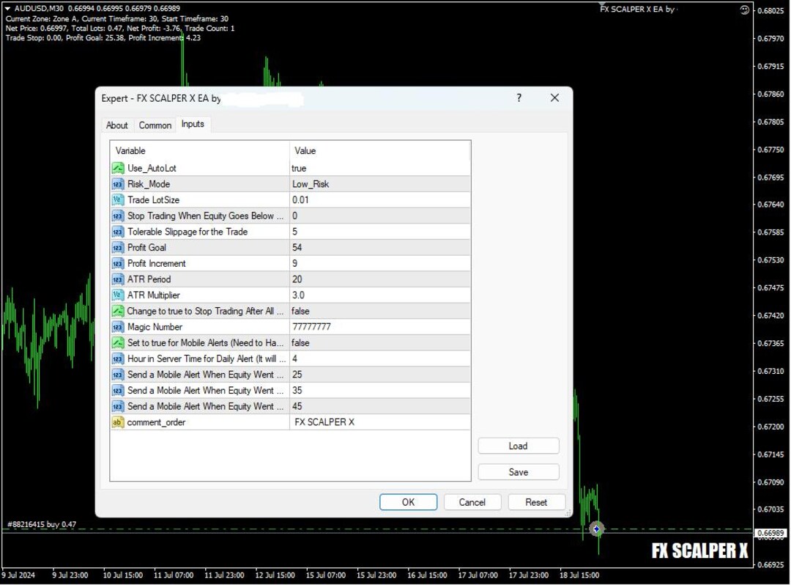Screen dimensions: 791x585
Task: Click the green boolean icon beside Use_AutoLot
Action: (x=118, y=168)
